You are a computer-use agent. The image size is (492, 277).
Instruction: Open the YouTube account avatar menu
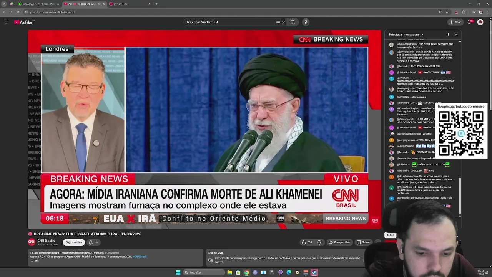[x=480, y=22]
